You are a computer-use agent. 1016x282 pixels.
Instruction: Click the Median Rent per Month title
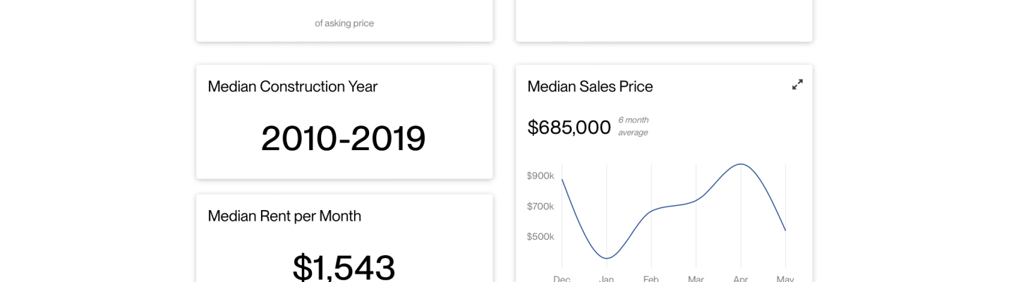[284, 216]
